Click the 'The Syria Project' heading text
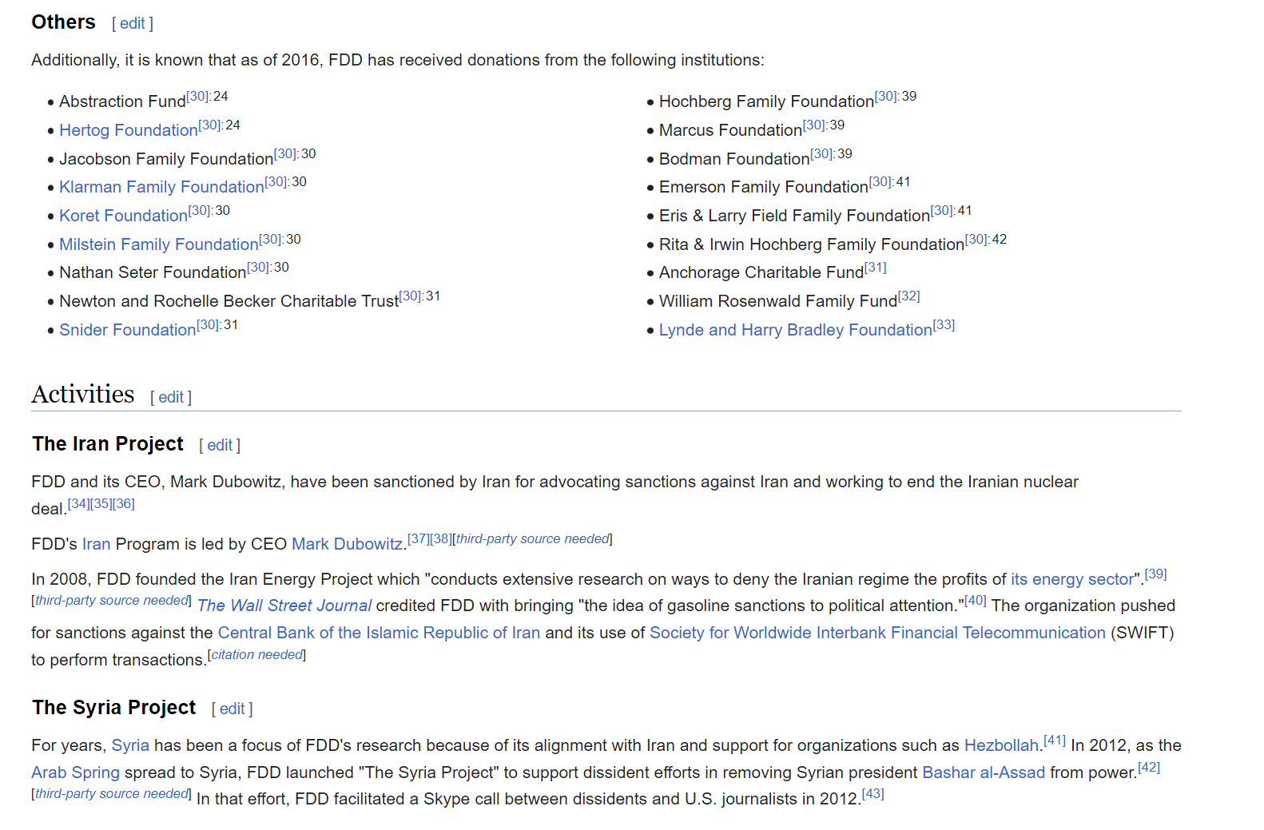The height and width of the screenshot is (830, 1264). click(x=114, y=708)
